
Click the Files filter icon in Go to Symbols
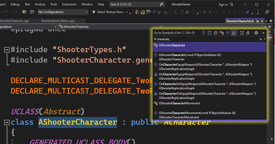209,33
